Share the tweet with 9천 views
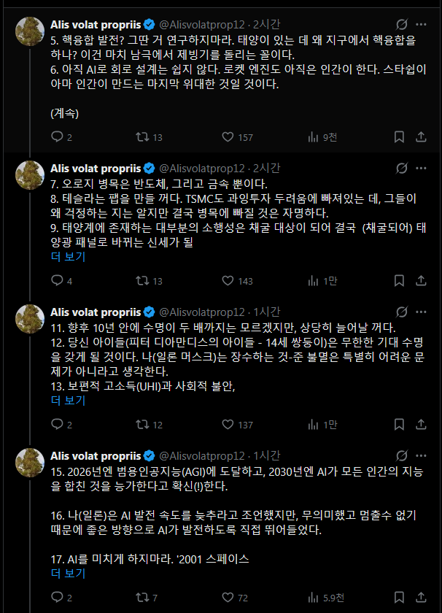Viewport: 442px width, 613px height. [421, 136]
